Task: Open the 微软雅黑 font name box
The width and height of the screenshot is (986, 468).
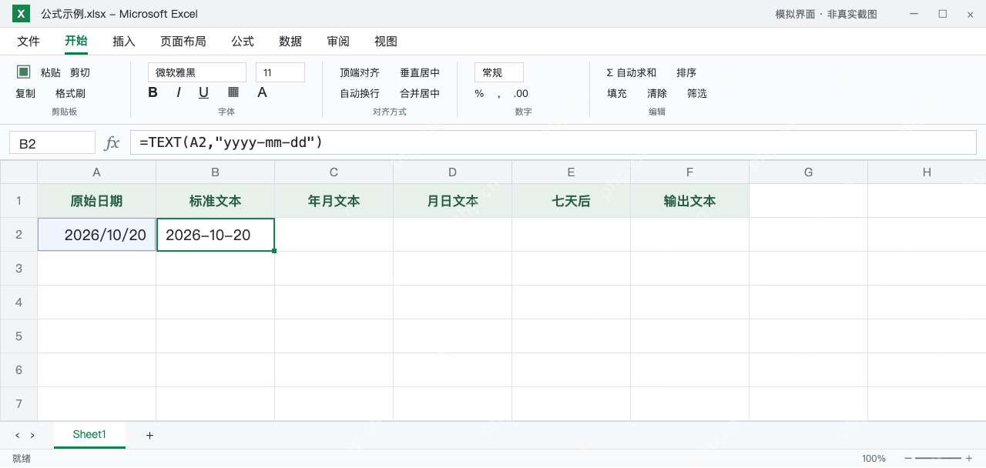Action: click(197, 72)
